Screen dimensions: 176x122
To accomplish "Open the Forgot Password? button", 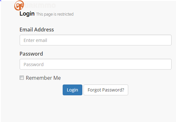I will coord(106,90).
